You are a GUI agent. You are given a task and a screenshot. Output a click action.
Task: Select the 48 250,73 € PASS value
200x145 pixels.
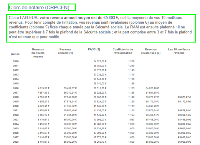click(x=100, y=142)
